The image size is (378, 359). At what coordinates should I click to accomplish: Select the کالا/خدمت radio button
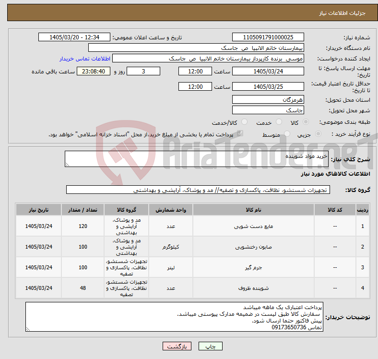[245, 122]
